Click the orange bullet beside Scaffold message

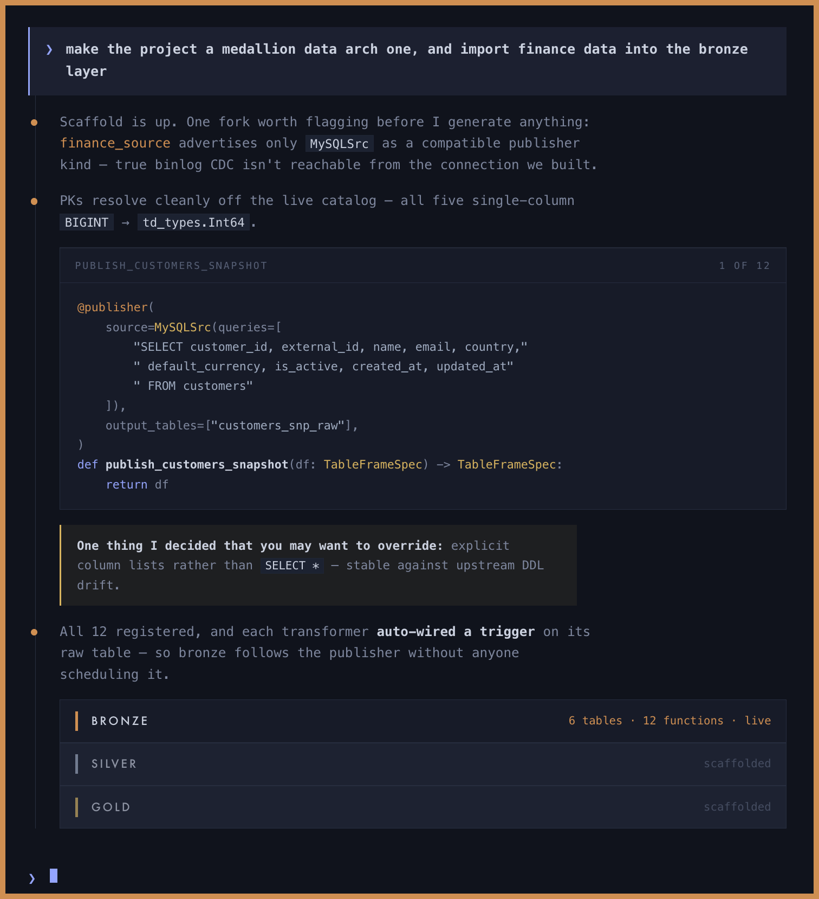34,123
